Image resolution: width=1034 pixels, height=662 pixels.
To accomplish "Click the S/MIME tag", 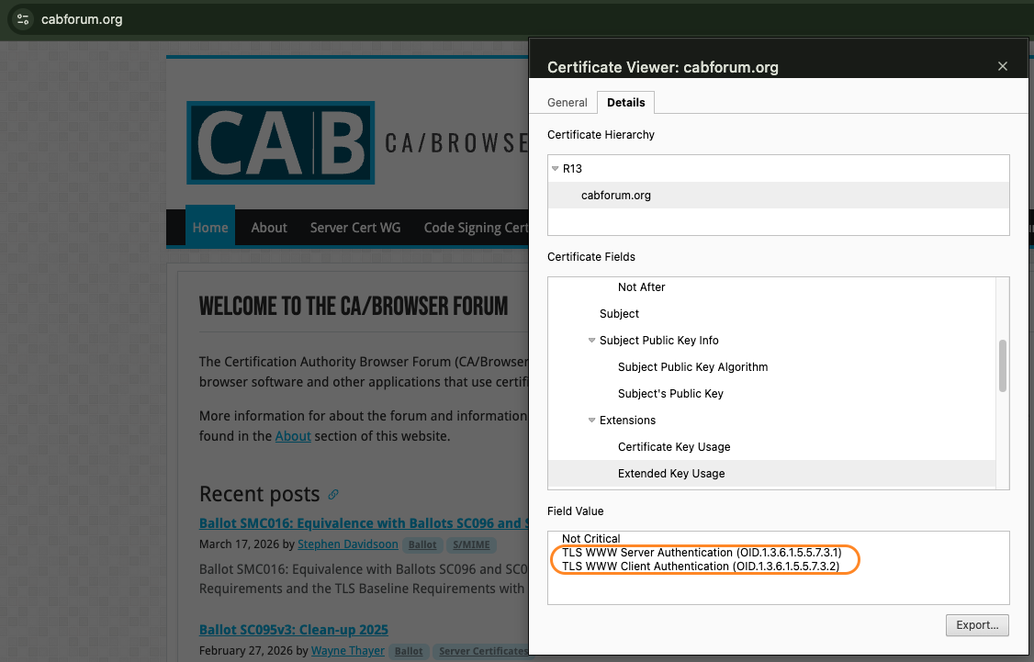I will (x=471, y=544).
